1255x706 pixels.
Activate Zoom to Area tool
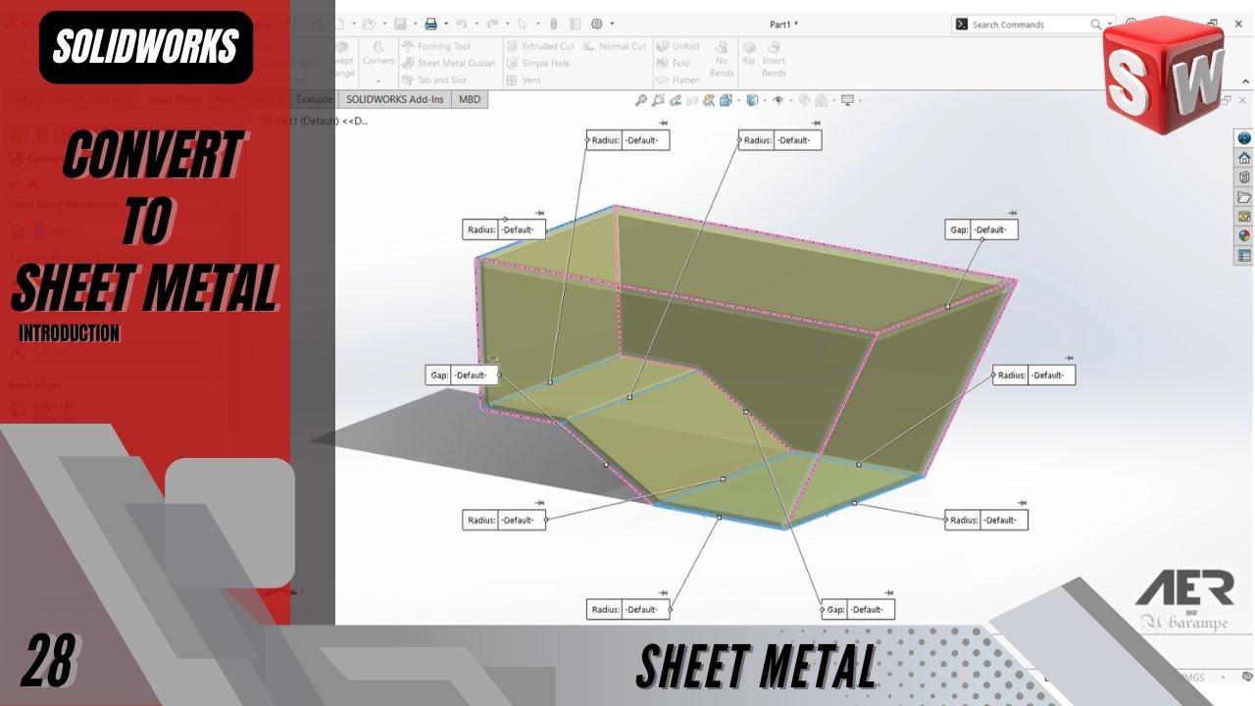pos(659,99)
